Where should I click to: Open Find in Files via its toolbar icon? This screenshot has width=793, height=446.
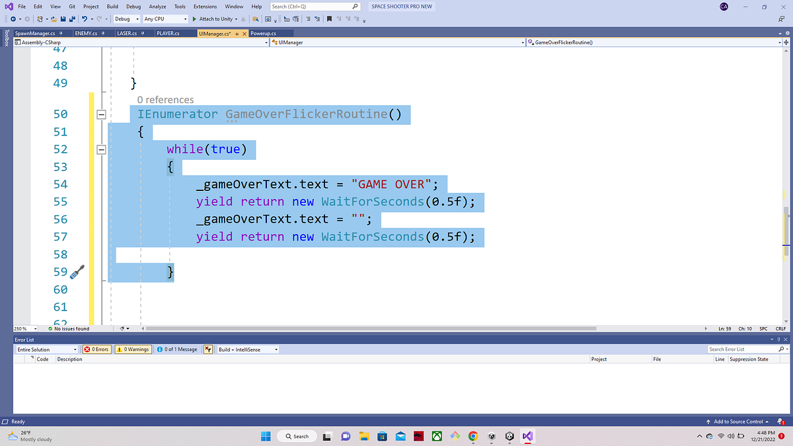[254, 19]
